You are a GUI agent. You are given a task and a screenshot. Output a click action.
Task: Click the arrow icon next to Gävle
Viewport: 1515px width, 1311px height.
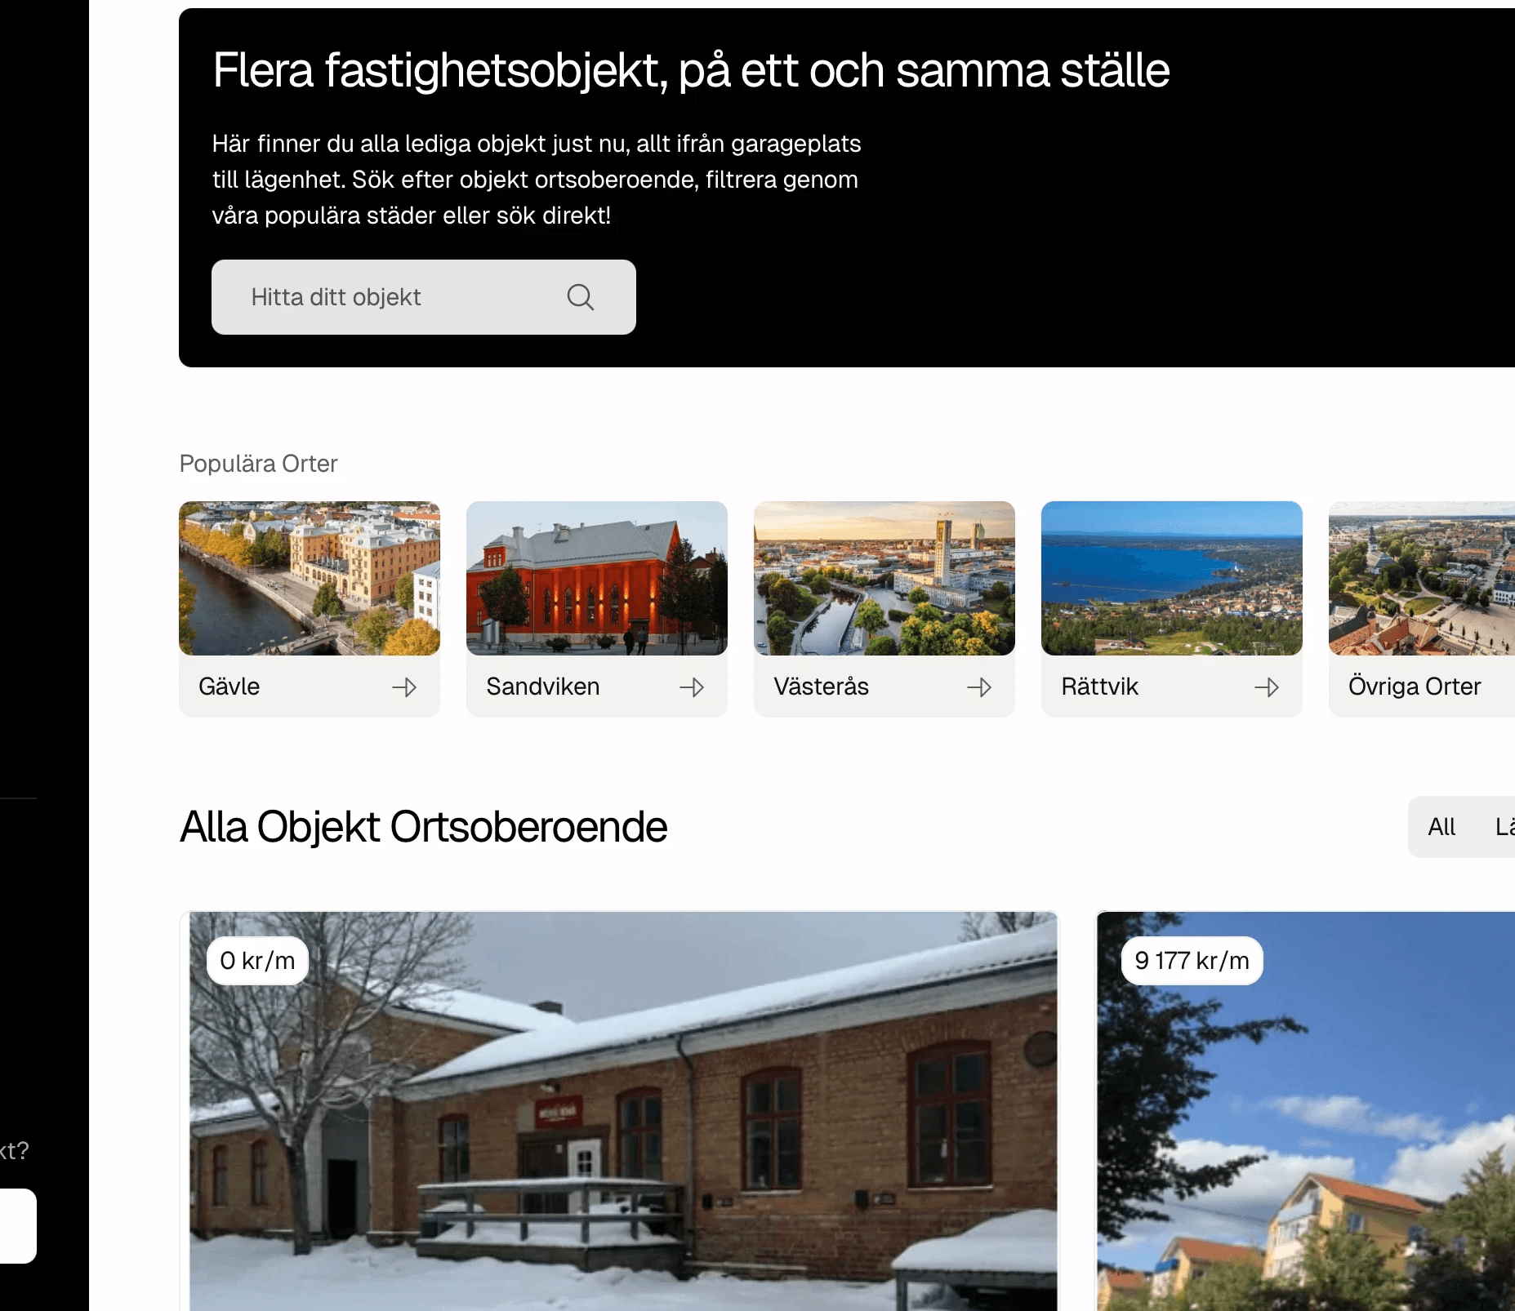[x=404, y=687]
